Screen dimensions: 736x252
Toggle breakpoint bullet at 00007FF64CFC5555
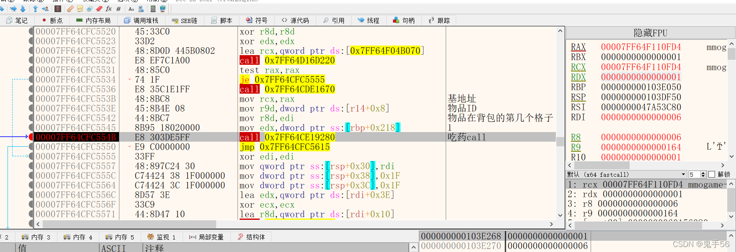[x=31, y=156]
